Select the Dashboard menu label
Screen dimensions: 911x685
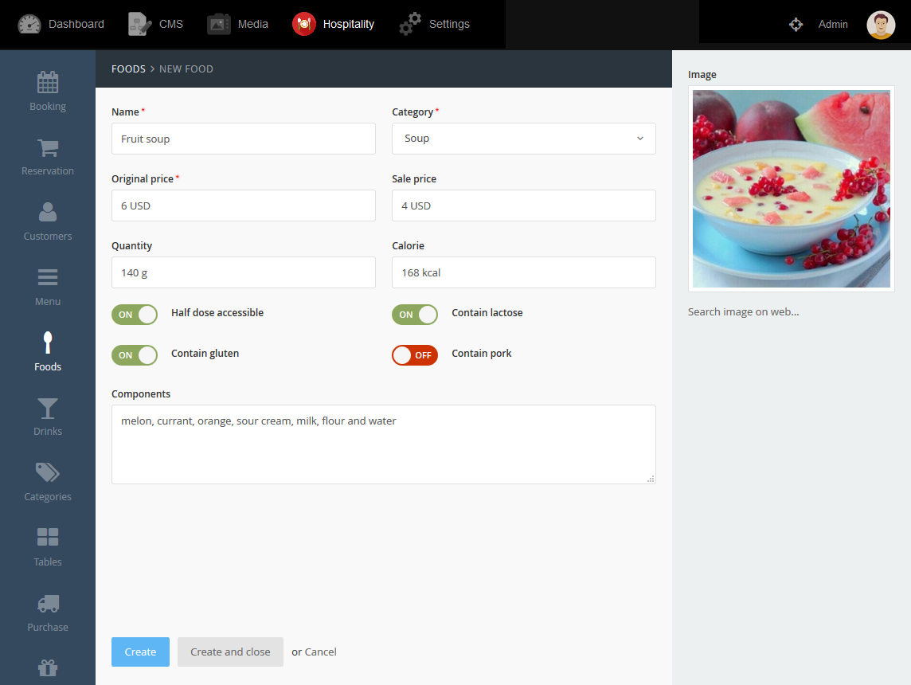[76, 24]
